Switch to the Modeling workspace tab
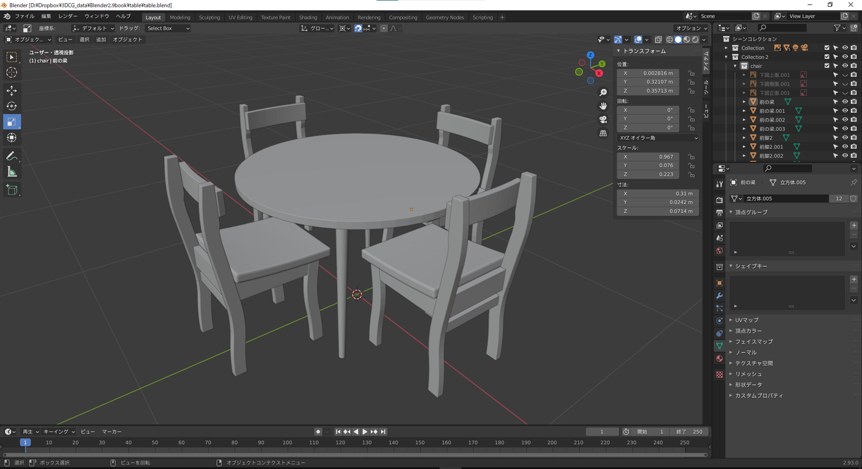Viewport: 862px width, 469px height. [x=180, y=17]
